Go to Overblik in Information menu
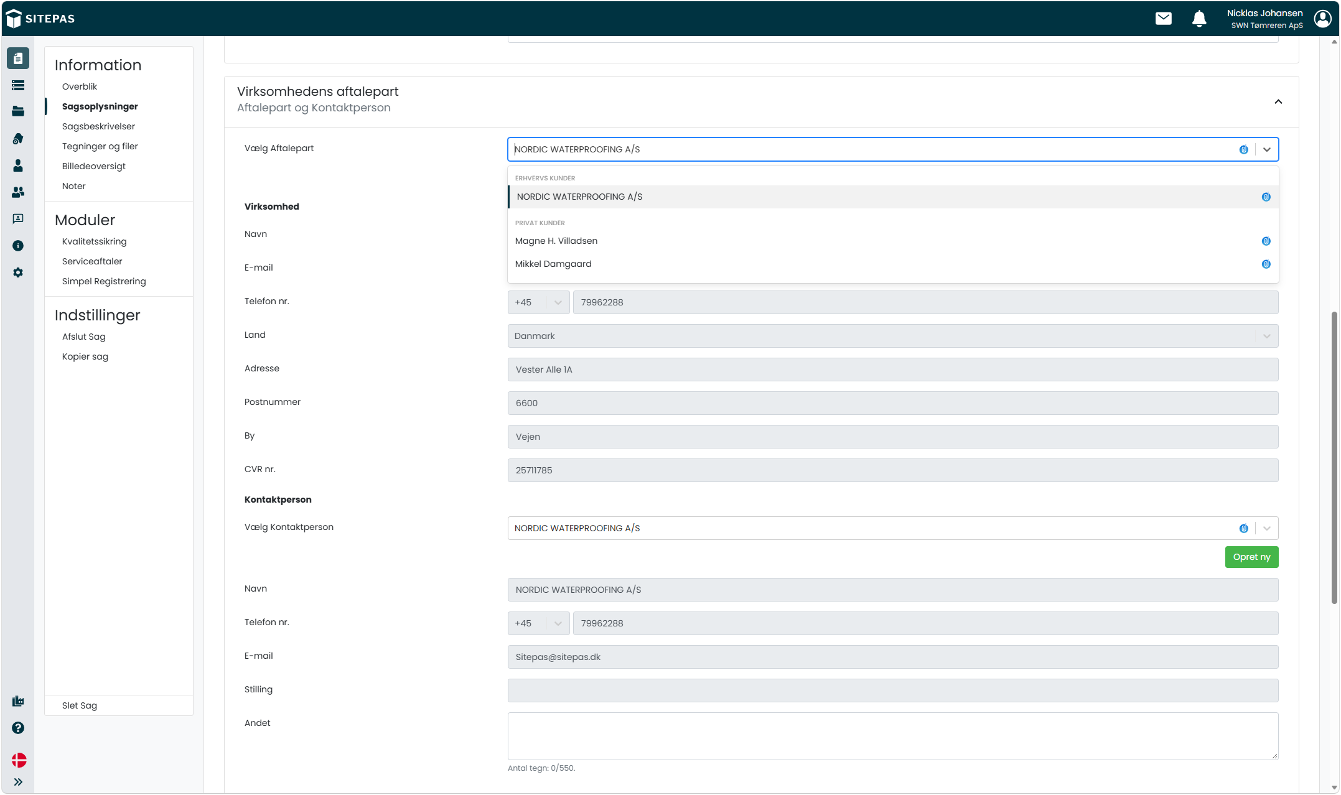 [80, 86]
